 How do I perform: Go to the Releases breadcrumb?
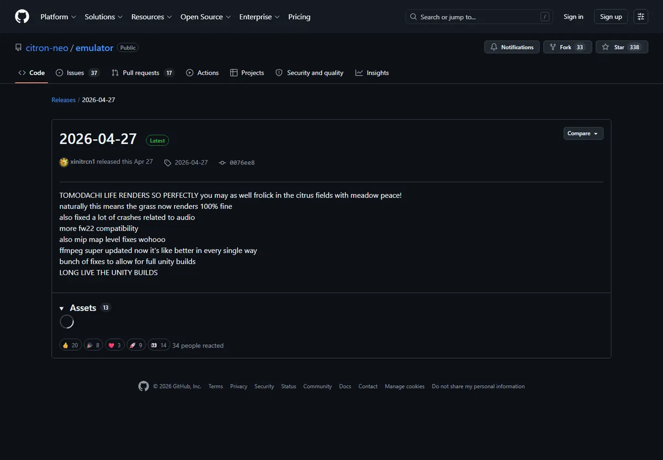[x=64, y=100]
